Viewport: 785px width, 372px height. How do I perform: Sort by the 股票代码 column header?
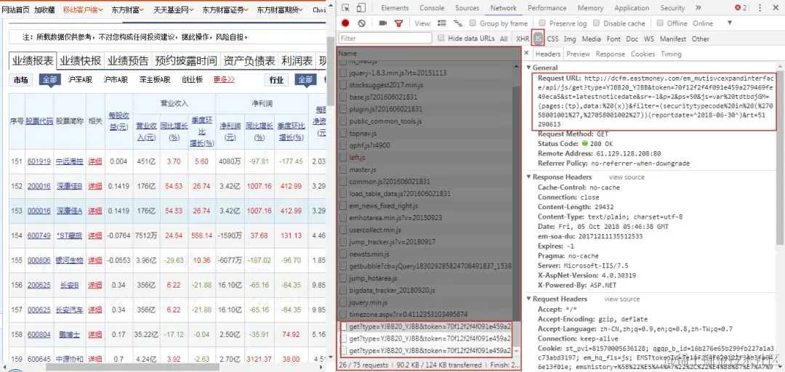pos(39,121)
